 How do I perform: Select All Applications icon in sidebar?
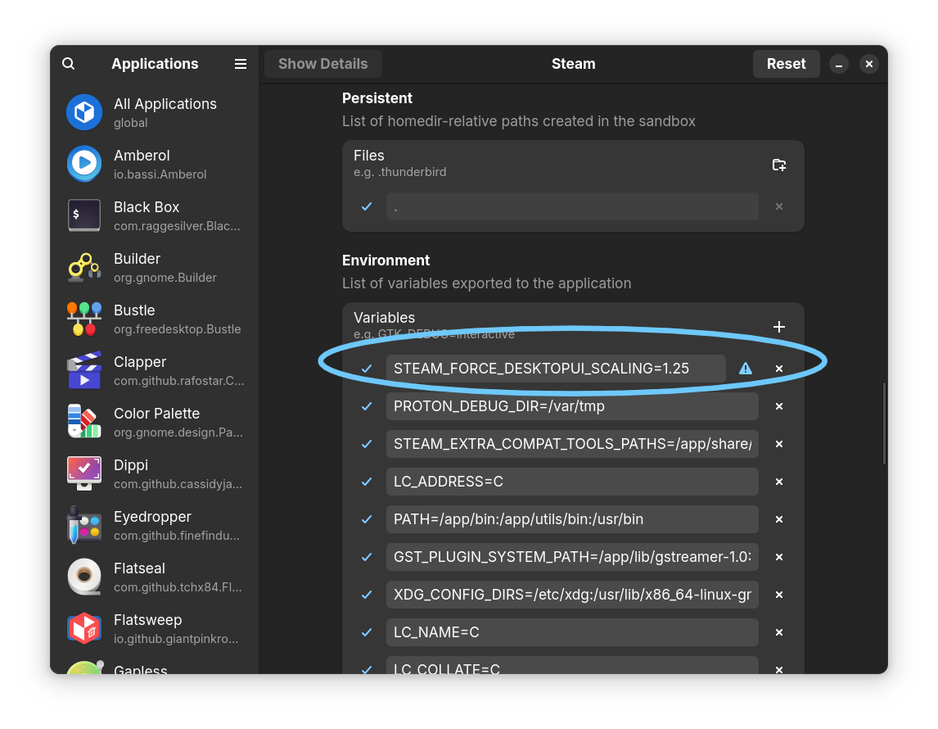point(84,112)
